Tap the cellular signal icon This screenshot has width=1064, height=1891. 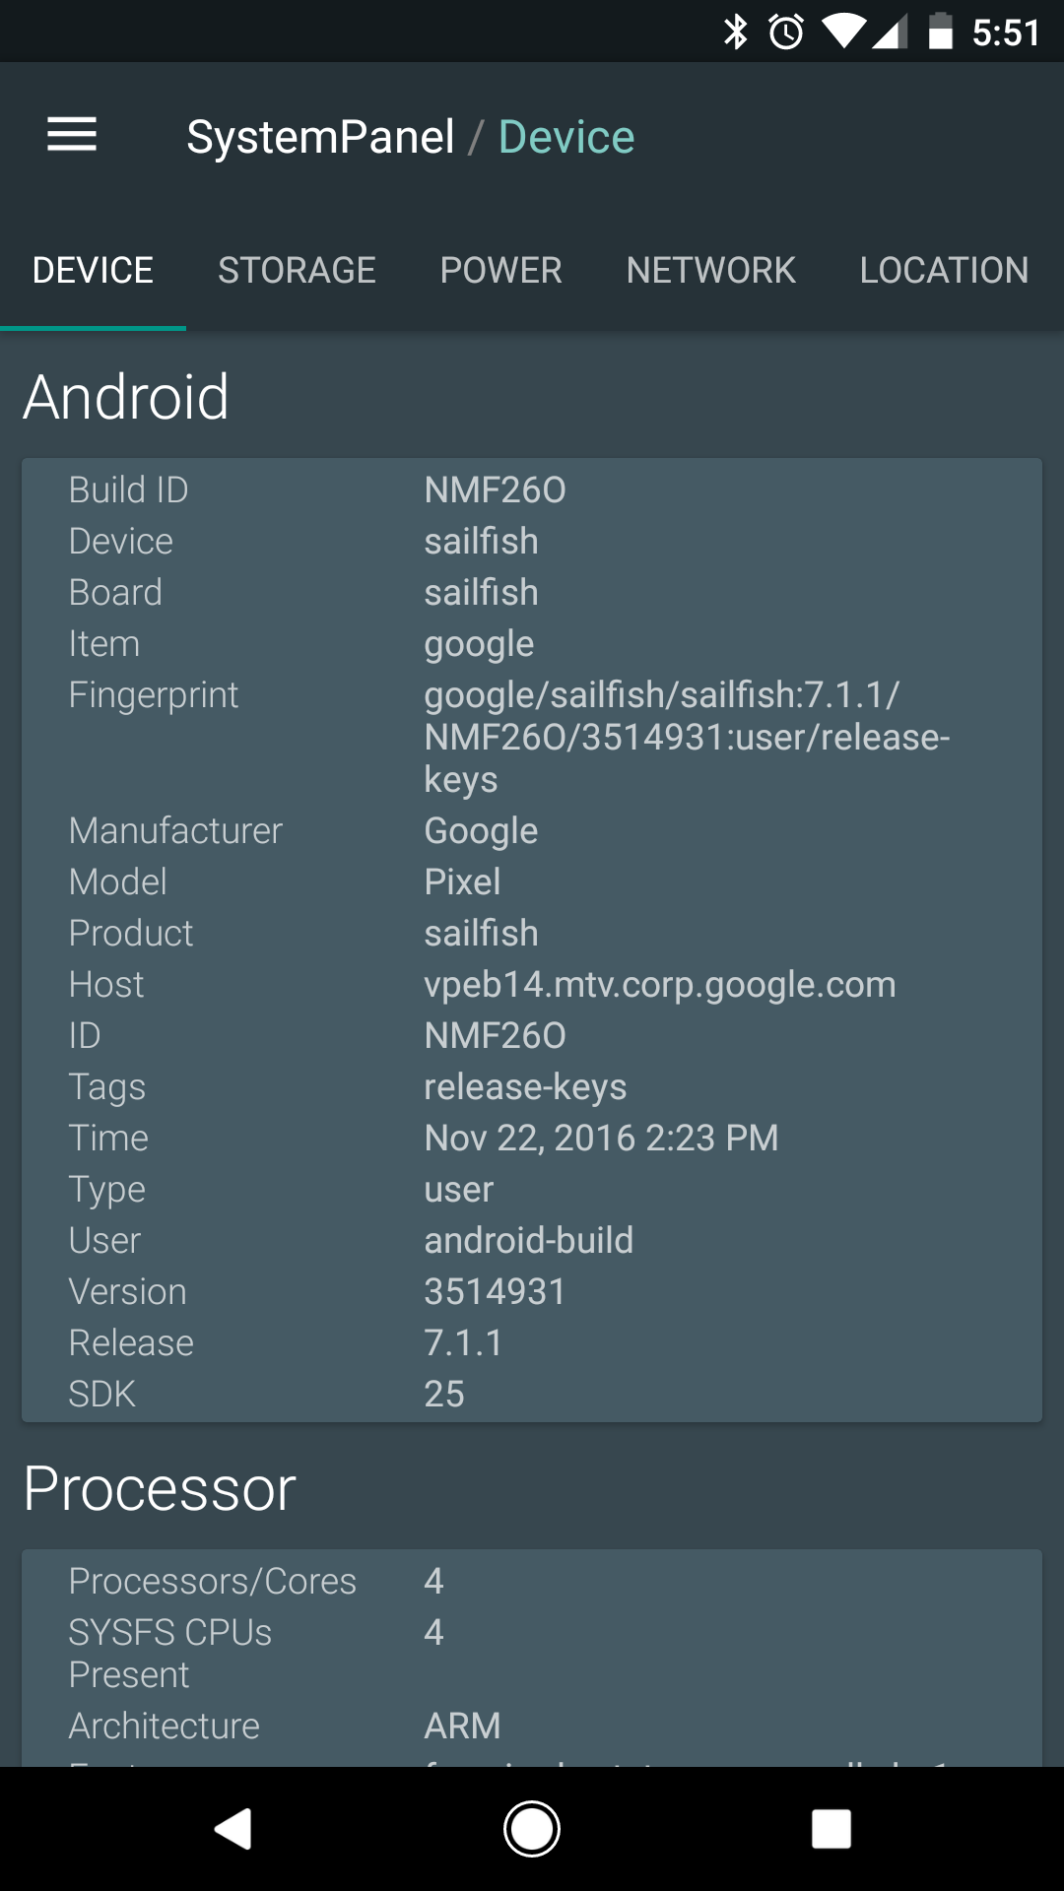(x=889, y=33)
